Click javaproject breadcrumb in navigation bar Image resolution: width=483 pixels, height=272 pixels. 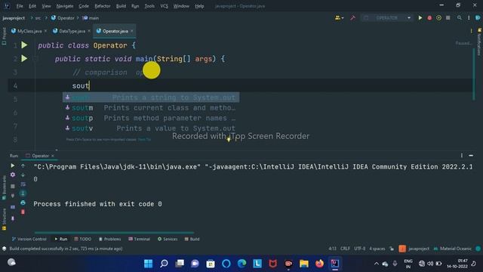(x=14, y=18)
